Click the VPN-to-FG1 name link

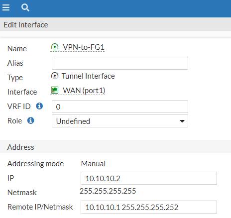coord(84,47)
